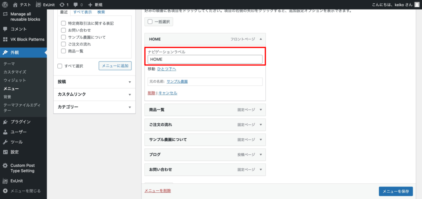The height and width of the screenshot is (199, 422).
Task: Open the ExUnit admin bar icon
Action: (x=38, y=5)
